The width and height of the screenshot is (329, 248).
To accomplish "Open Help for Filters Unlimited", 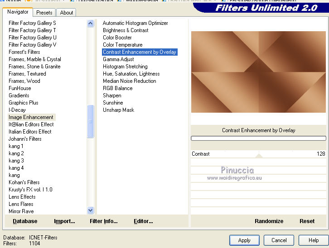I will pos(314,240).
